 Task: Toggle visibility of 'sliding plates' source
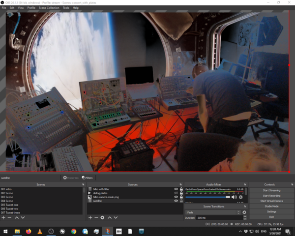pyautogui.click(x=176, y=193)
